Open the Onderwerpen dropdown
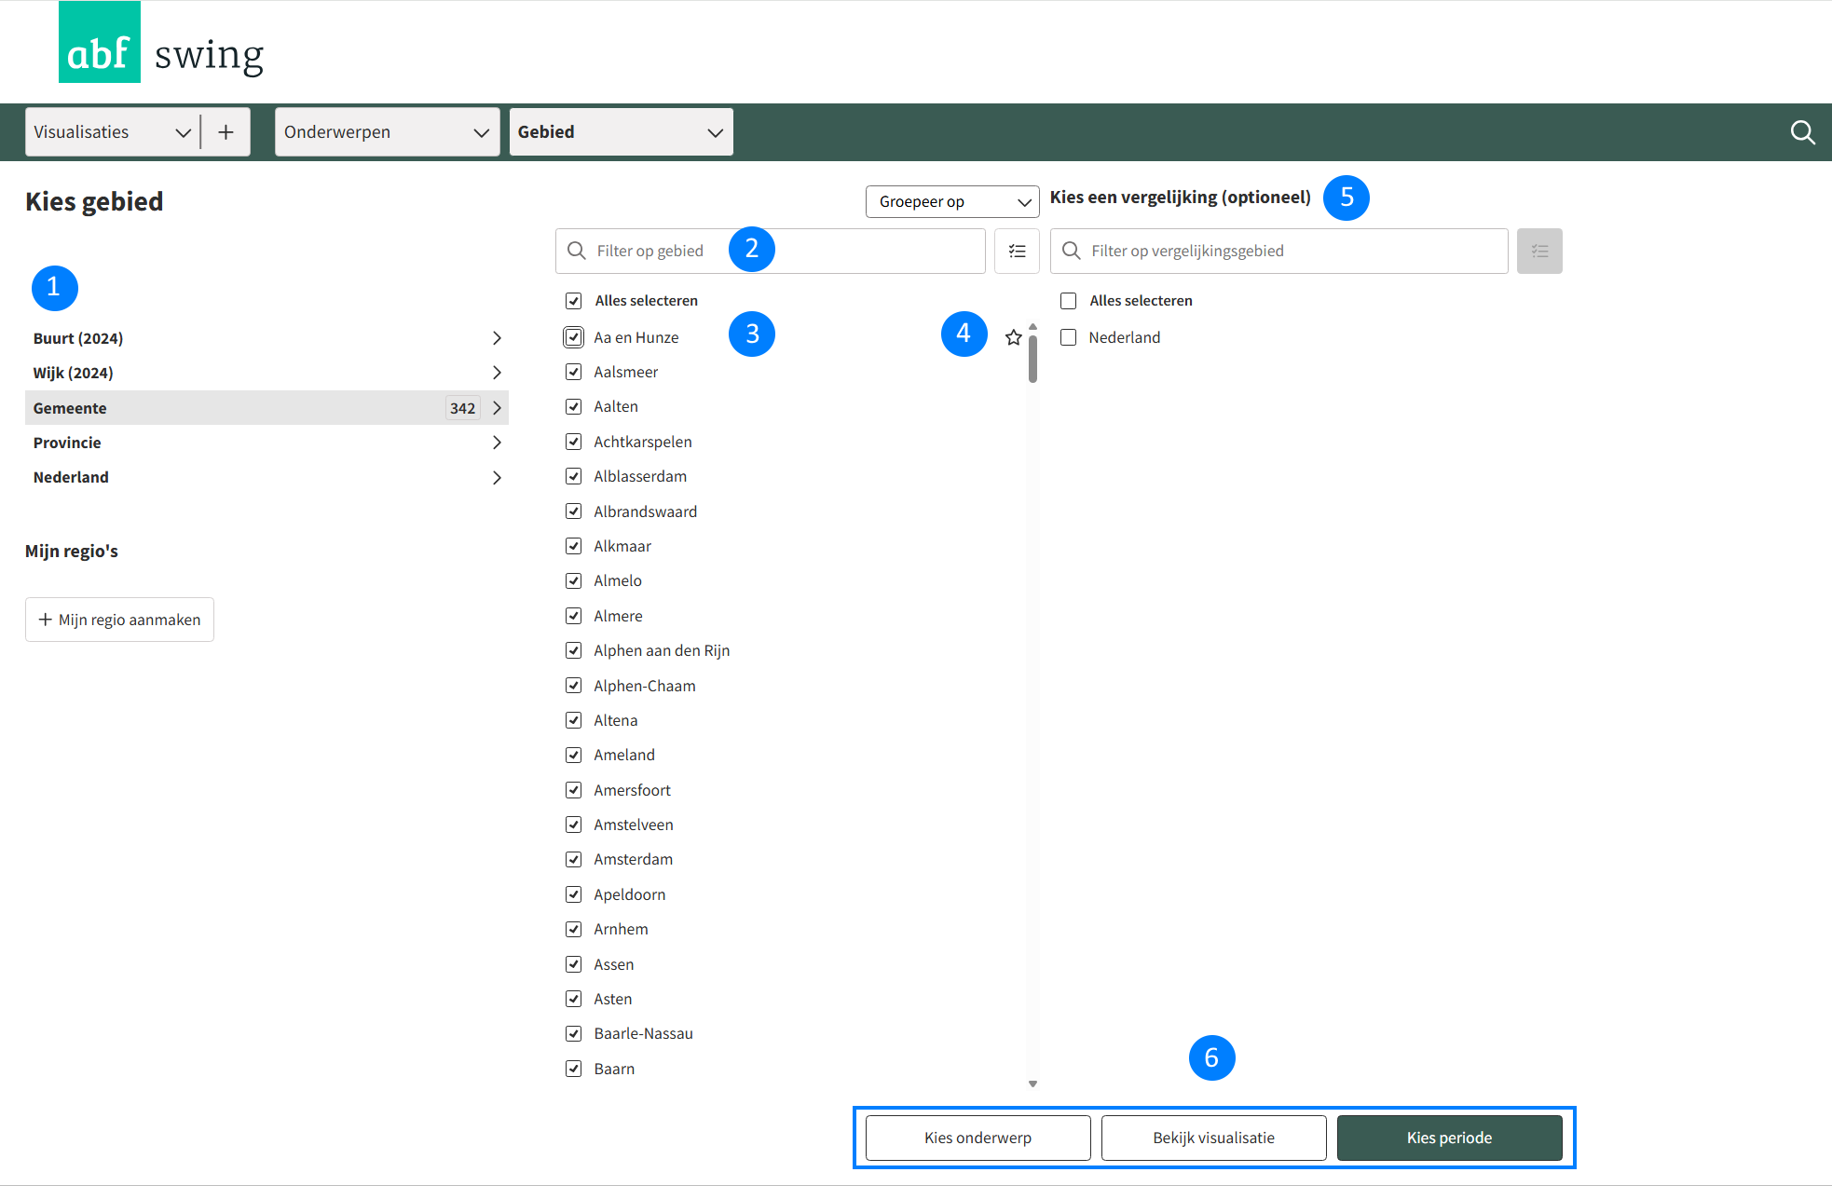Image resolution: width=1832 pixels, height=1186 pixels. coord(387,132)
